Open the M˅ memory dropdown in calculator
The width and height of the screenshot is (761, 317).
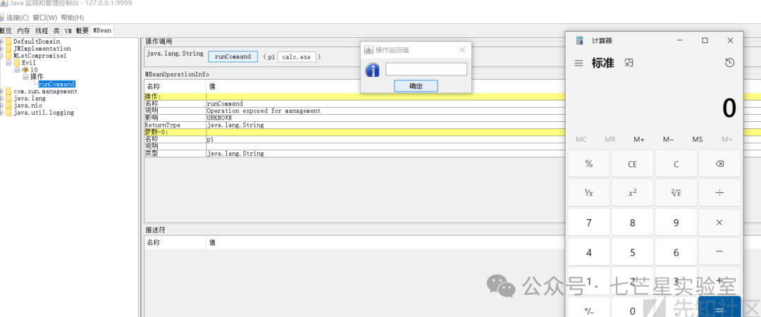point(726,139)
